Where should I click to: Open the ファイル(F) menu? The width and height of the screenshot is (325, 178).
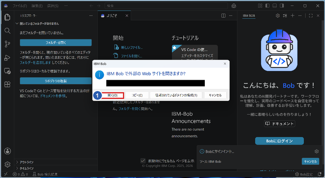pos(19,6)
